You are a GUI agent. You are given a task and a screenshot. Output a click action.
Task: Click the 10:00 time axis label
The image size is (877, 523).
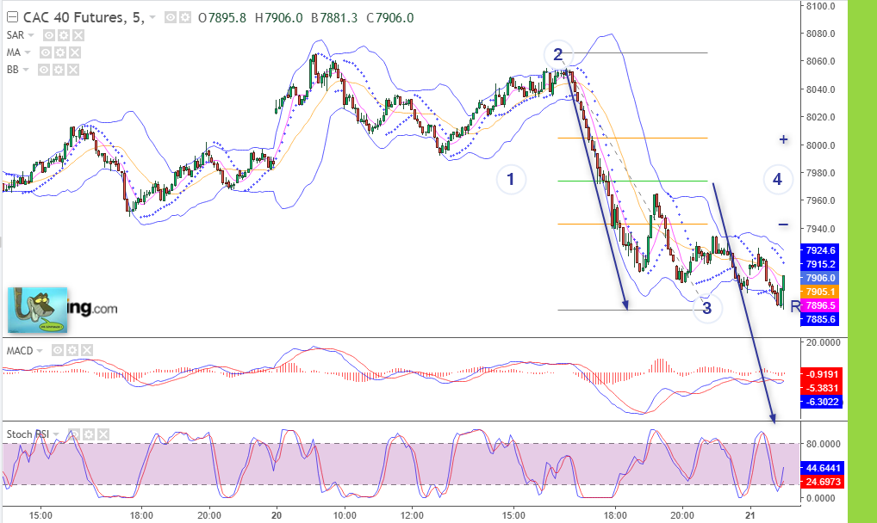(345, 515)
